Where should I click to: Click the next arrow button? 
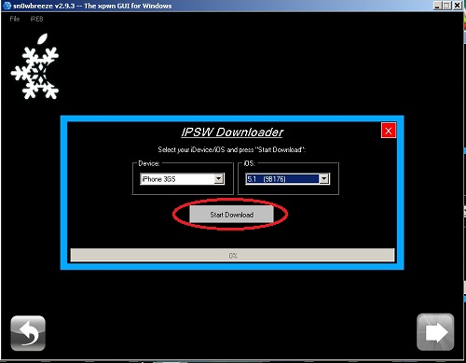(435, 332)
